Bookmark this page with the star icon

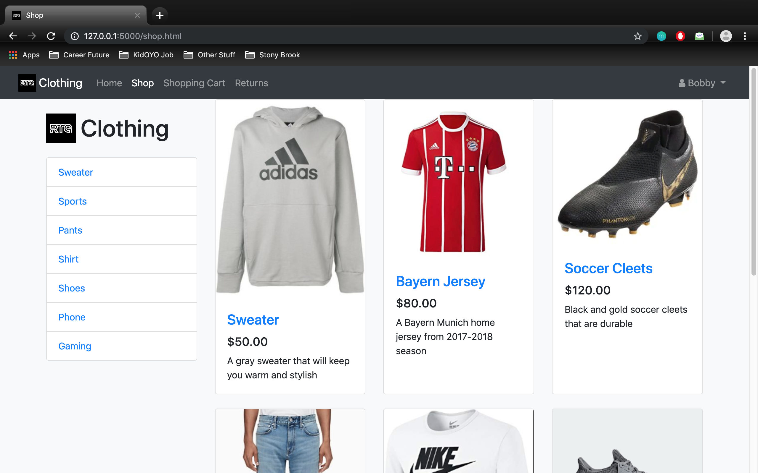pos(637,36)
